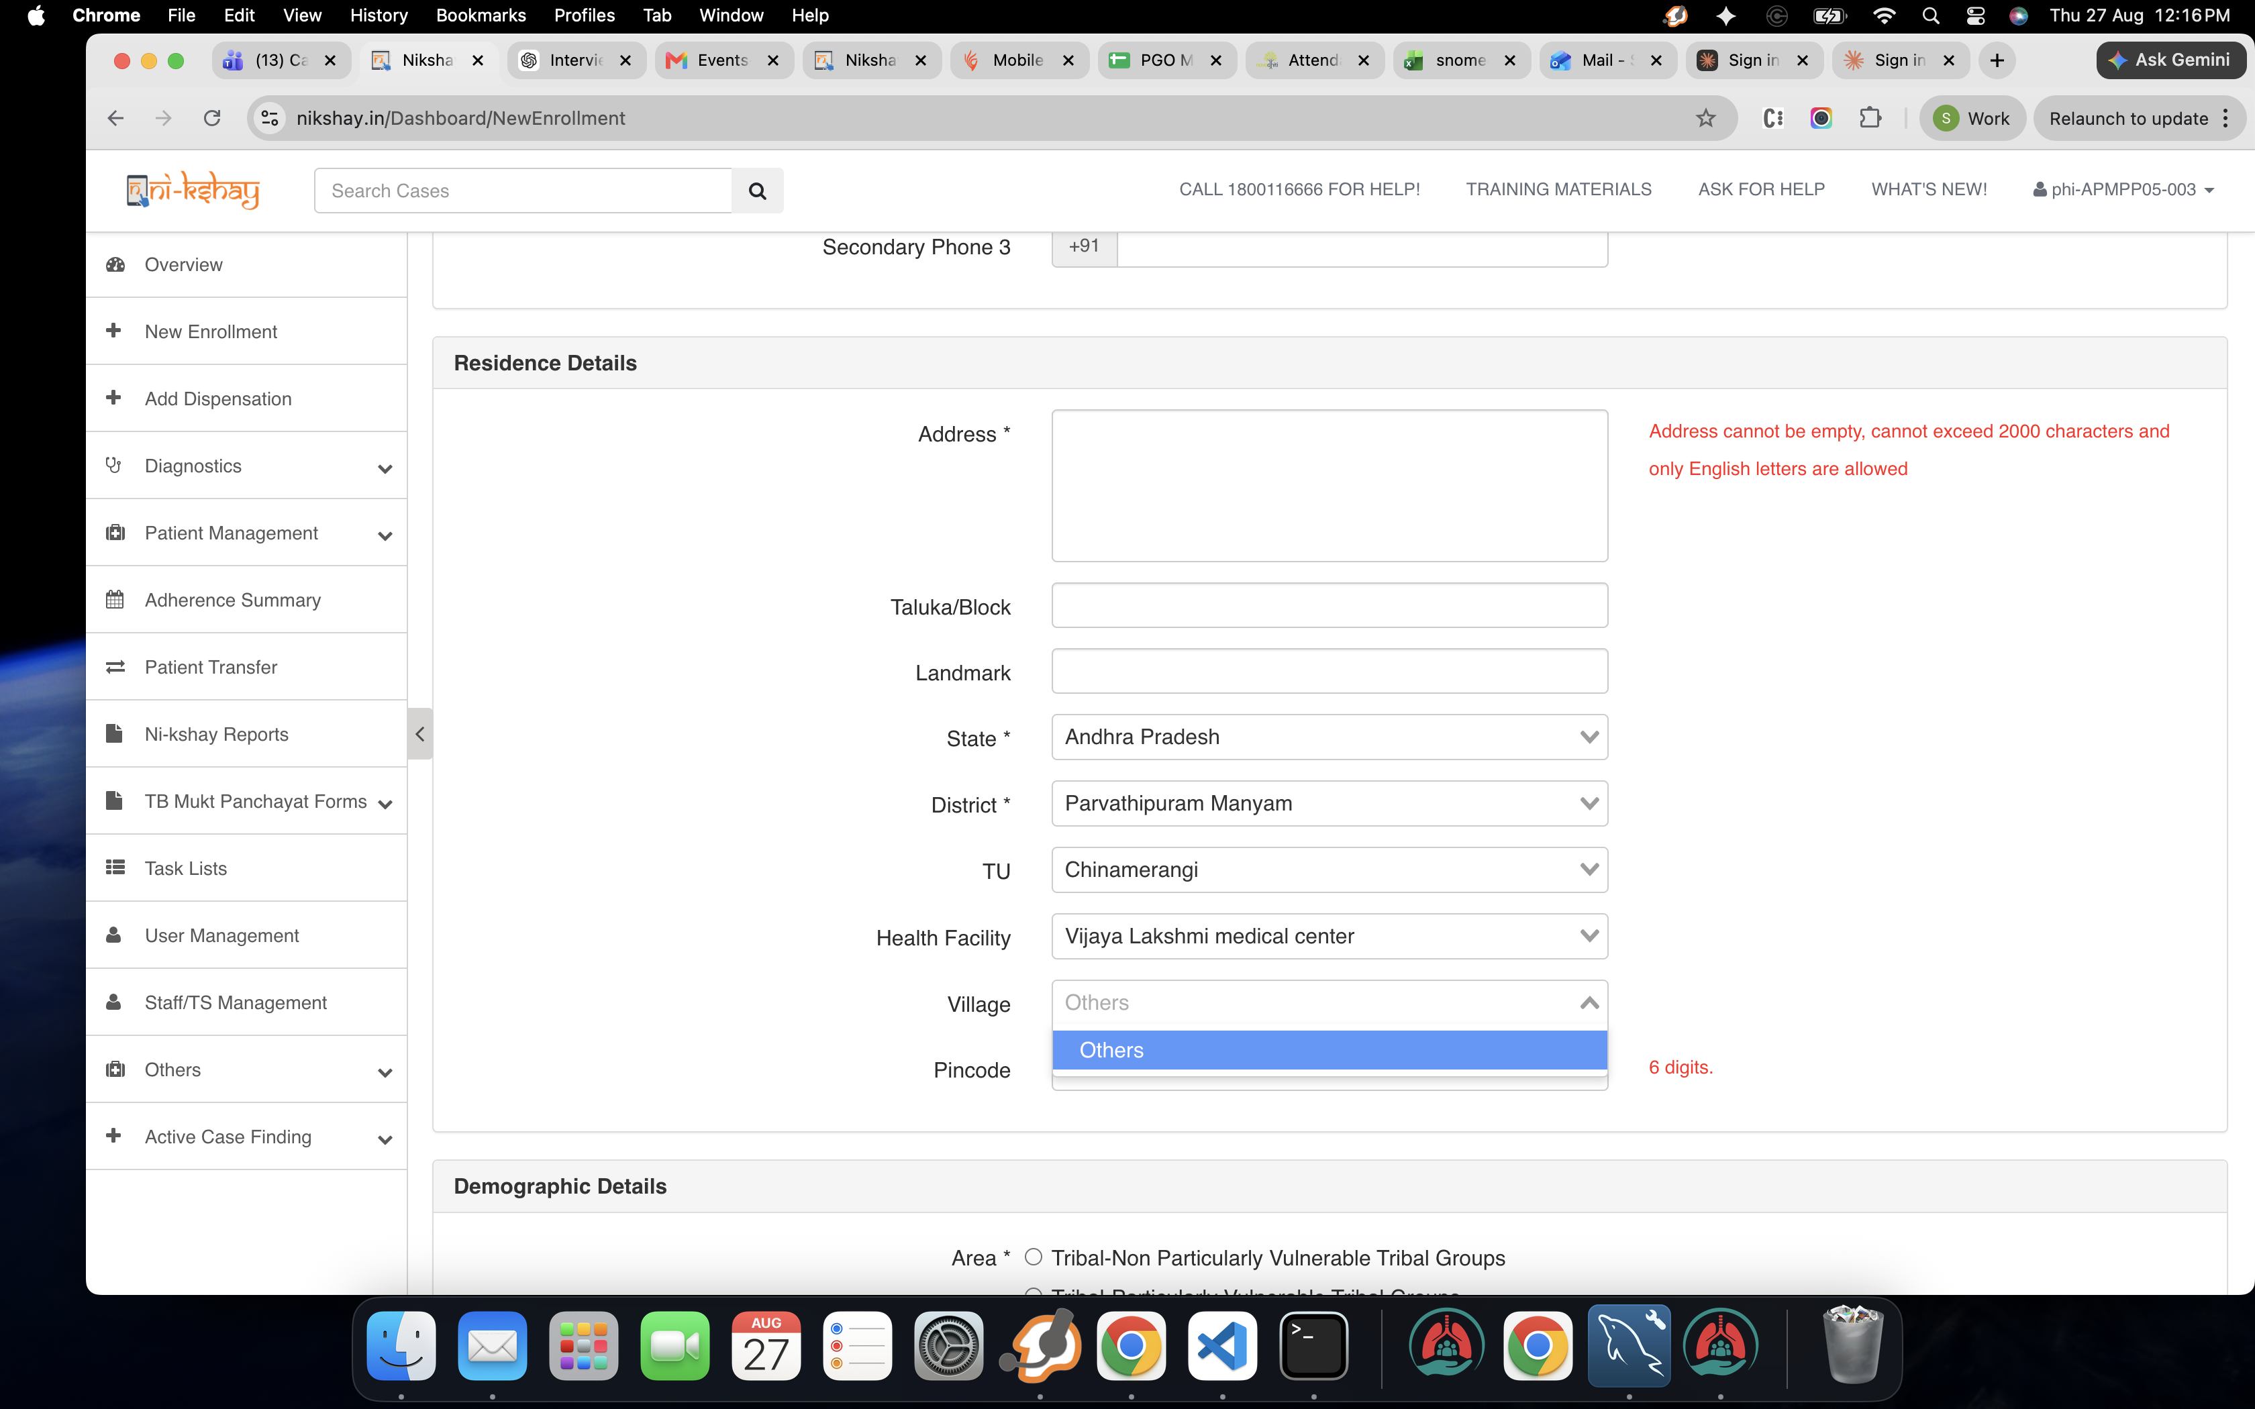
Task: Click into the Address text area
Action: [1330, 486]
